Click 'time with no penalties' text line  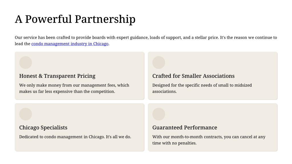click(174, 143)
